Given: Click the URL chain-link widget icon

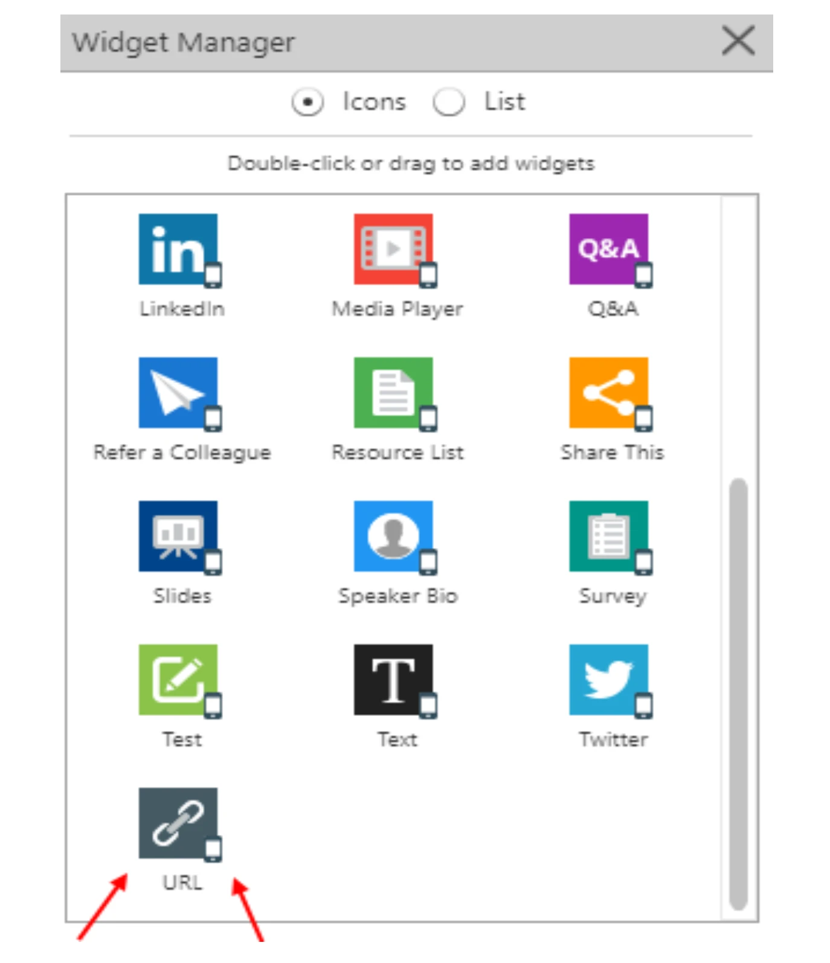Looking at the screenshot, I should (178, 823).
